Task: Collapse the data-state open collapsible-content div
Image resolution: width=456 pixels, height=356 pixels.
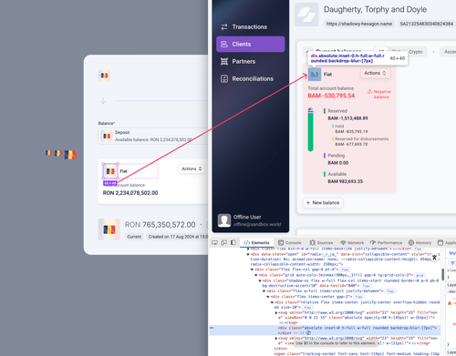Action: [x=248, y=254]
